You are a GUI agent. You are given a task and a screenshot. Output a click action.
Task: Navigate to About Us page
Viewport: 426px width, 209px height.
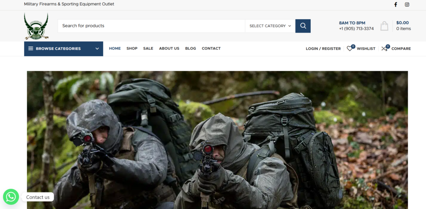point(169,49)
